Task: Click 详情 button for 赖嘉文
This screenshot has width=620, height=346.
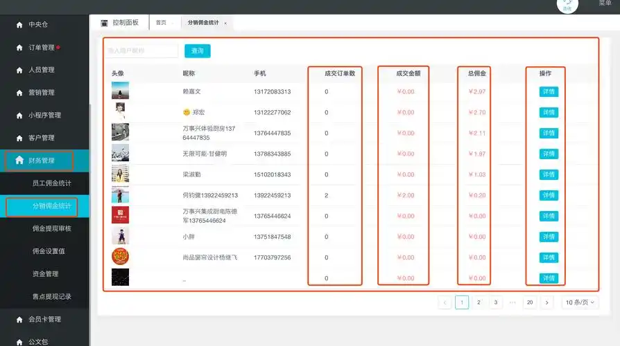Action: point(549,91)
